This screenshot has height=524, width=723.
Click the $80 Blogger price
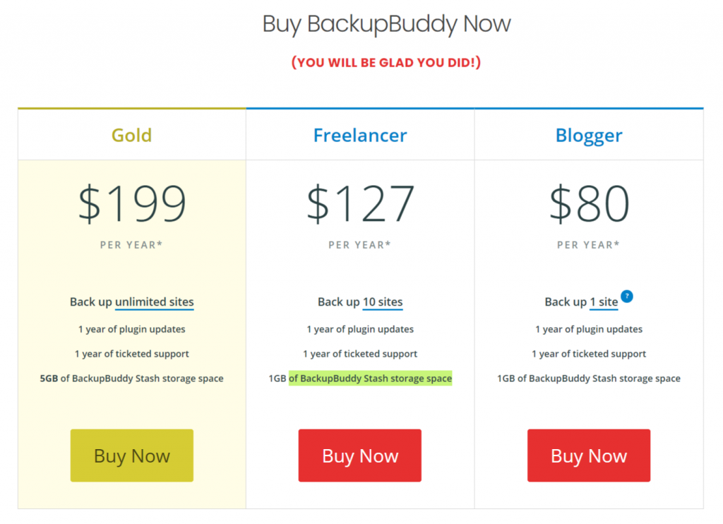pyautogui.click(x=590, y=203)
